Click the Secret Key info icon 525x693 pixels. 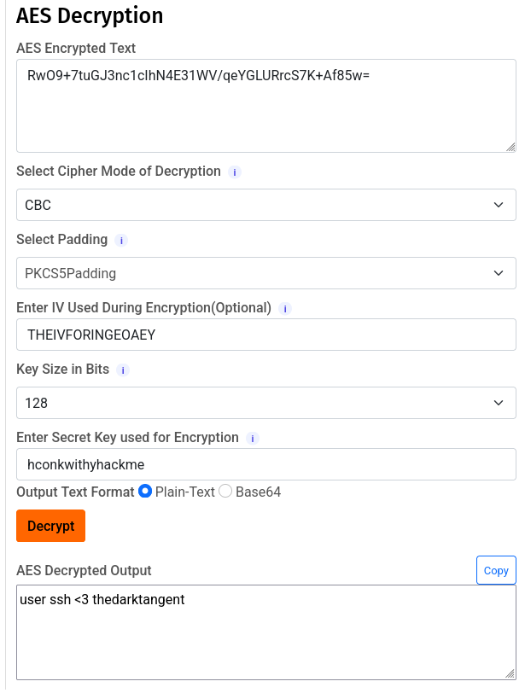pyautogui.click(x=253, y=438)
